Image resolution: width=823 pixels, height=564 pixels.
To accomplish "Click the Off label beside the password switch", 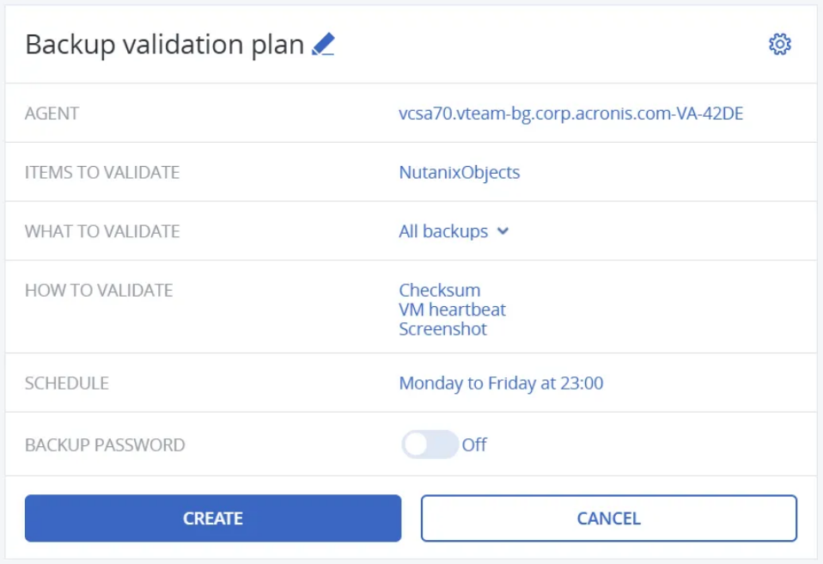I will click(x=474, y=444).
